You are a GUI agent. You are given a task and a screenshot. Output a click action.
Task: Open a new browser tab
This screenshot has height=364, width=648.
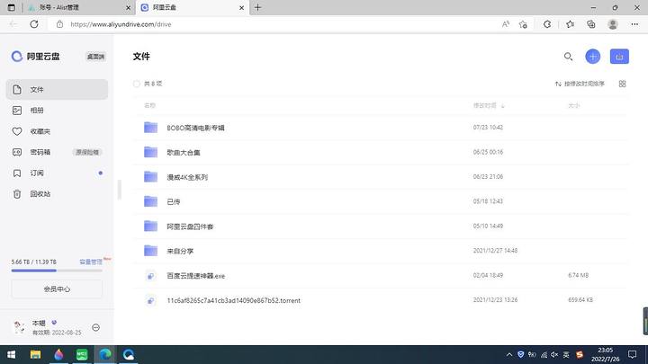258,7
